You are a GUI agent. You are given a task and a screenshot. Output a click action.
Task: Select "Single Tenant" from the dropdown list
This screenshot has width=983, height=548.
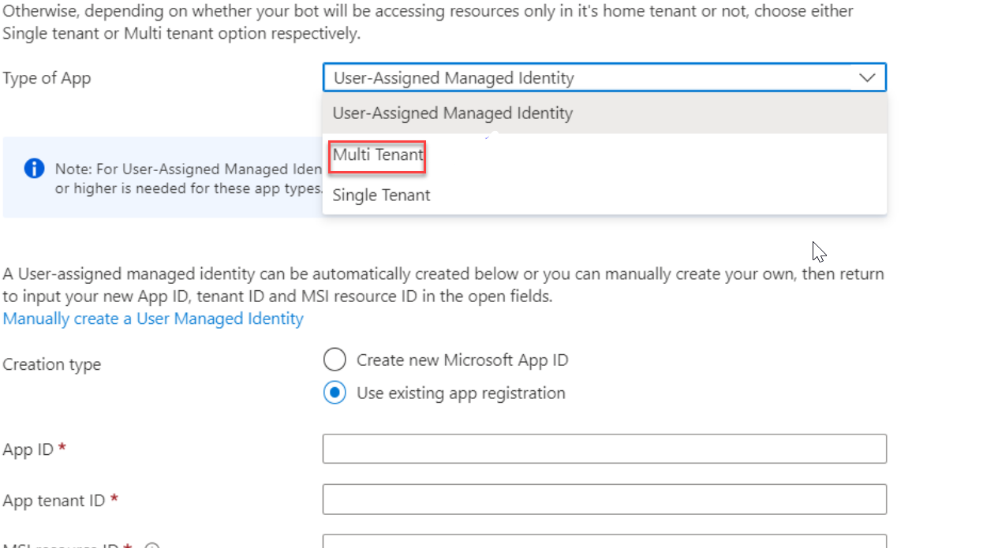point(381,195)
